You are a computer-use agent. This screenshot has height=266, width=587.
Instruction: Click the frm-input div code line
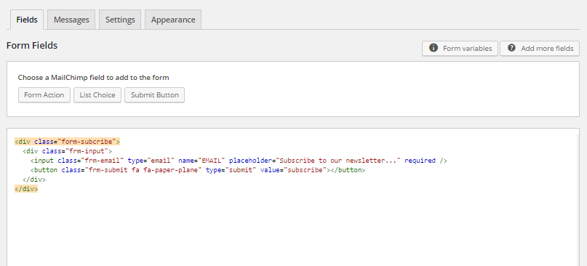pyautogui.click(x=68, y=151)
